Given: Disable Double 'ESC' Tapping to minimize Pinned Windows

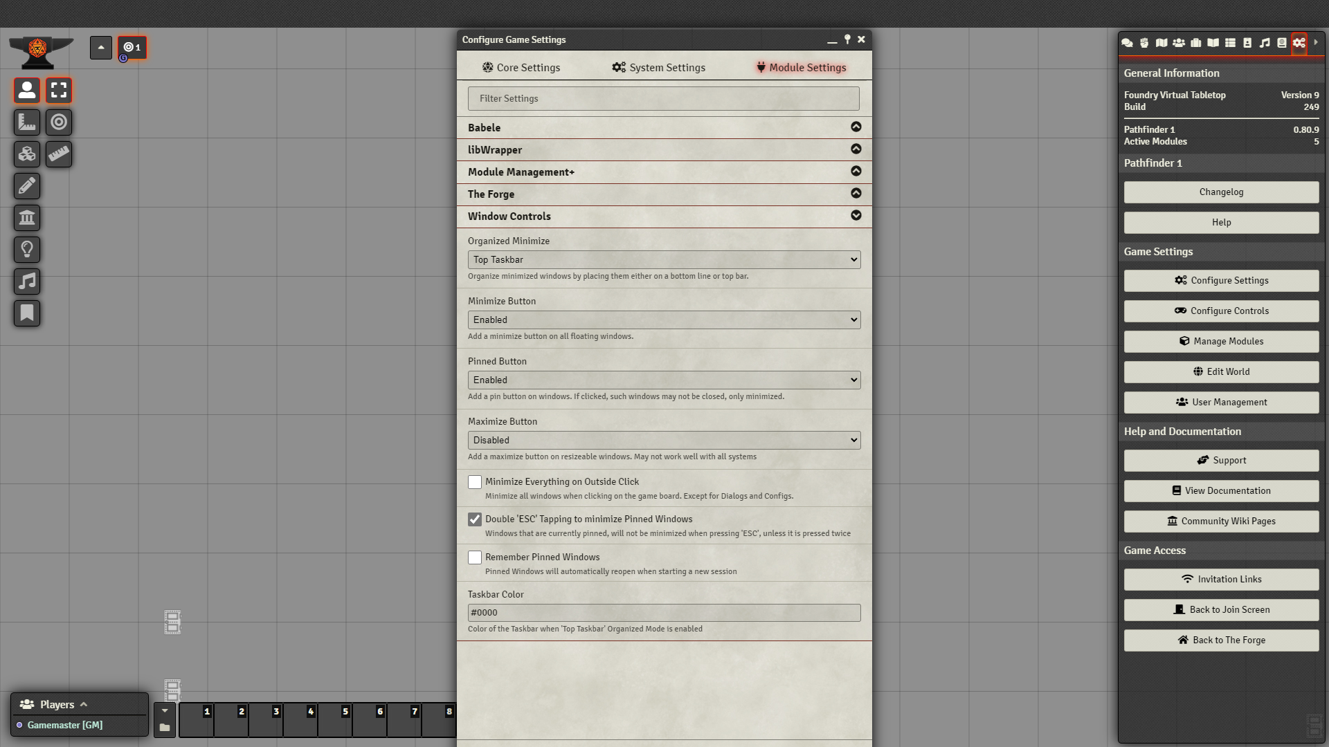Looking at the screenshot, I should click(x=475, y=519).
